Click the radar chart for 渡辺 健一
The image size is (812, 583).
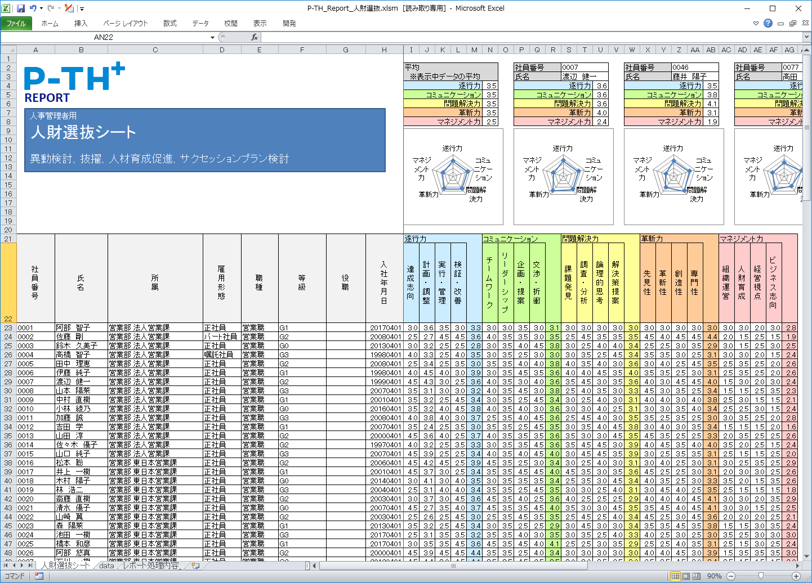click(x=564, y=176)
